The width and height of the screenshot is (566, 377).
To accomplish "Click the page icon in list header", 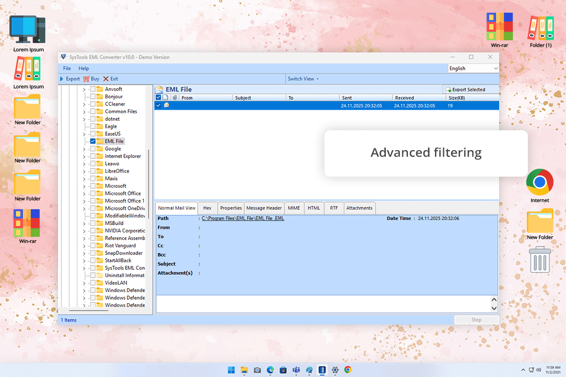I will coord(165,98).
